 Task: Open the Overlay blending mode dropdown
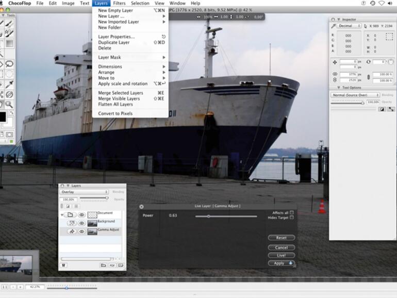(x=84, y=192)
